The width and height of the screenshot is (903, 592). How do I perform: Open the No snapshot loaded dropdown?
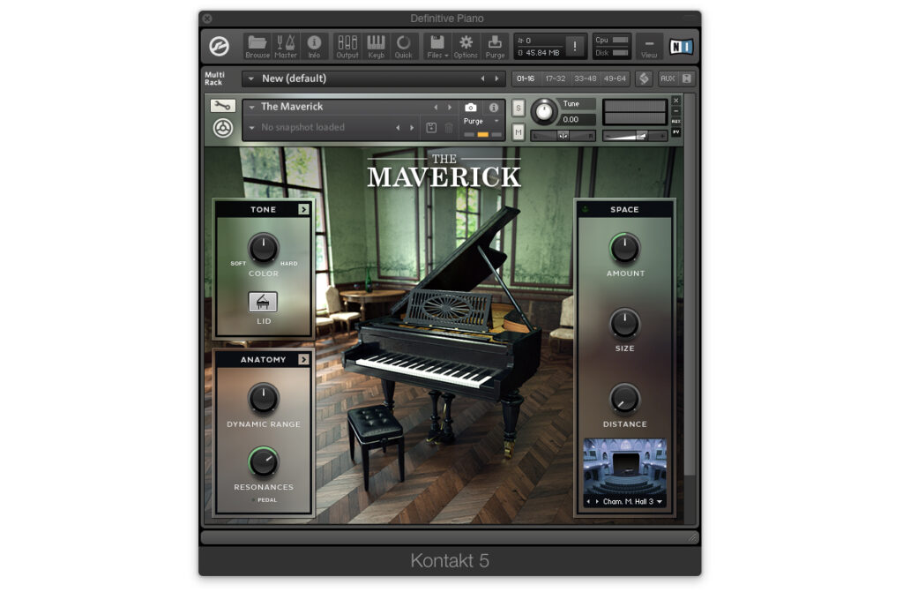point(251,127)
